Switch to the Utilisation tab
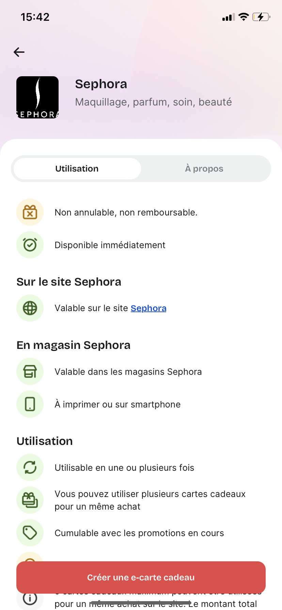 [77, 168]
